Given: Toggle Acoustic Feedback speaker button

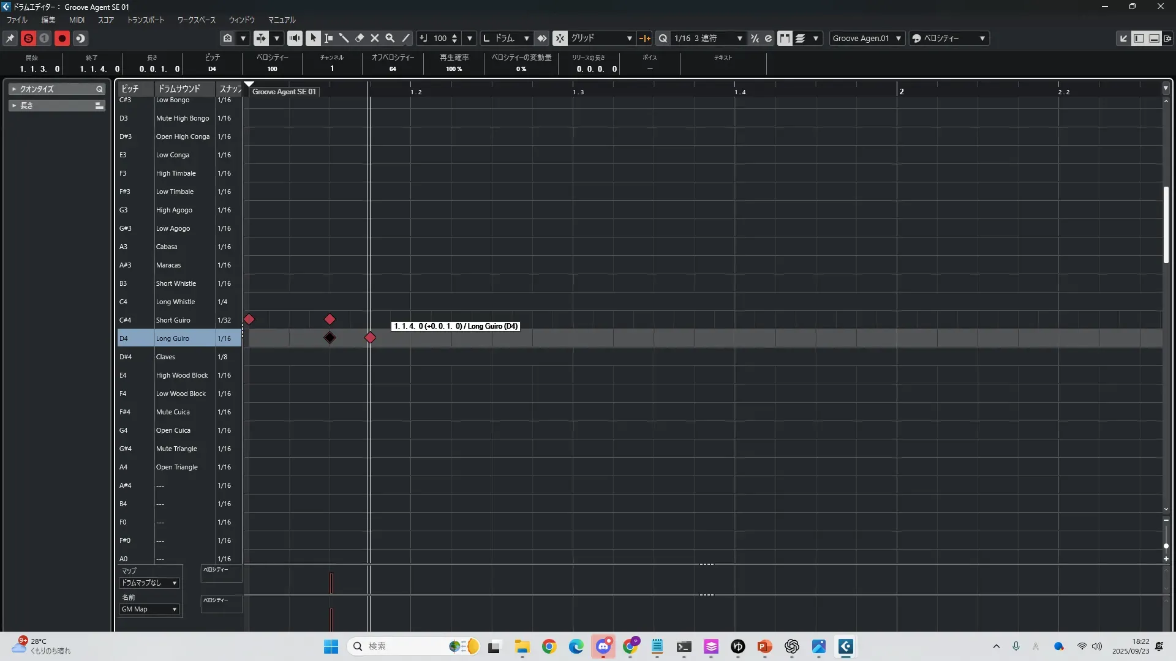Looking at the screenshot, I should 295,38.
